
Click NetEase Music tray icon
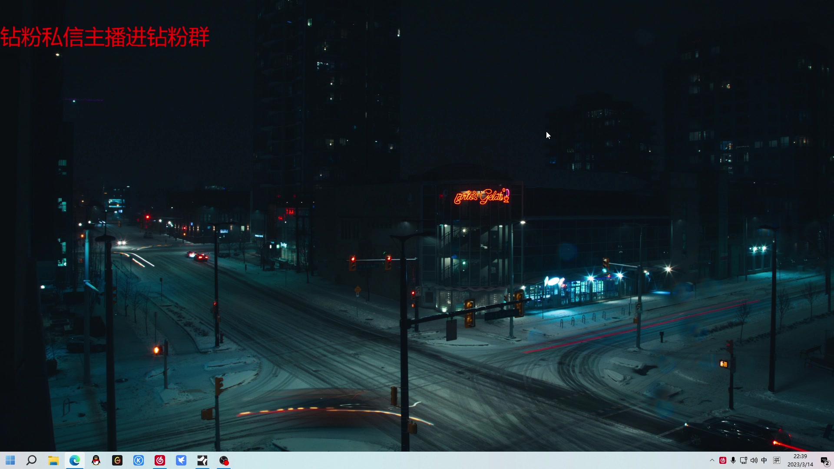[723, 460]
